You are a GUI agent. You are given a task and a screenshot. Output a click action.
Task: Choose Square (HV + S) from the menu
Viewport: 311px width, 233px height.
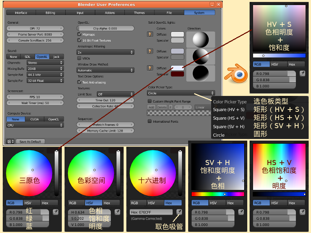(229, 110)
